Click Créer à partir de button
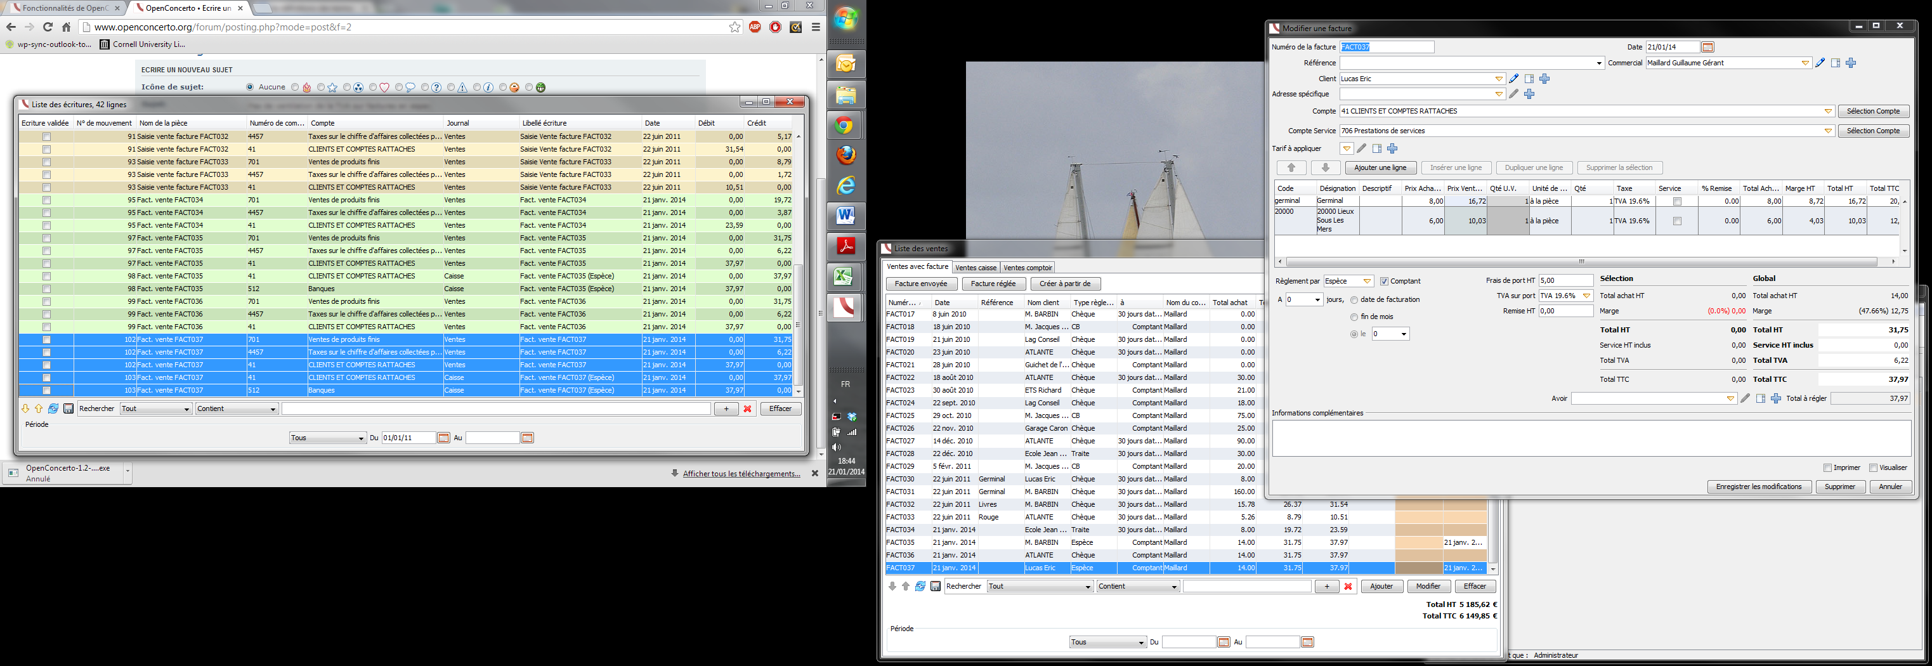Image resolution: width=1932 pixels, height=666 pixels. [1065, 284]
